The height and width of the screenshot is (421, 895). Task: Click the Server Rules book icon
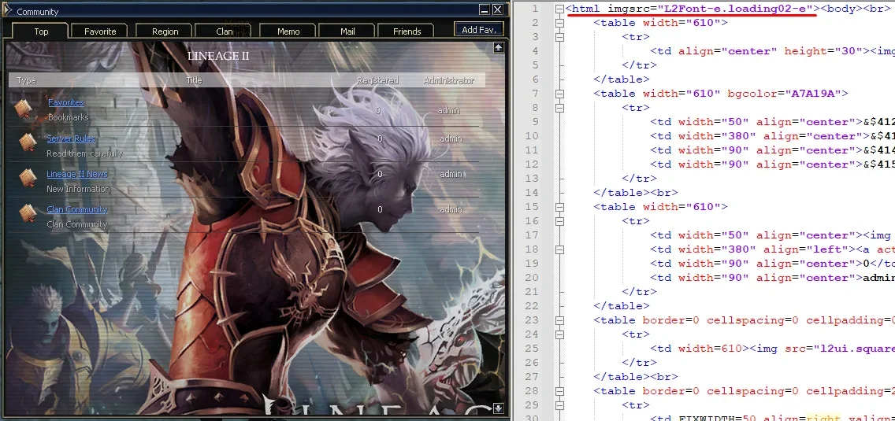pyautogui.click(x=28, y=142)
